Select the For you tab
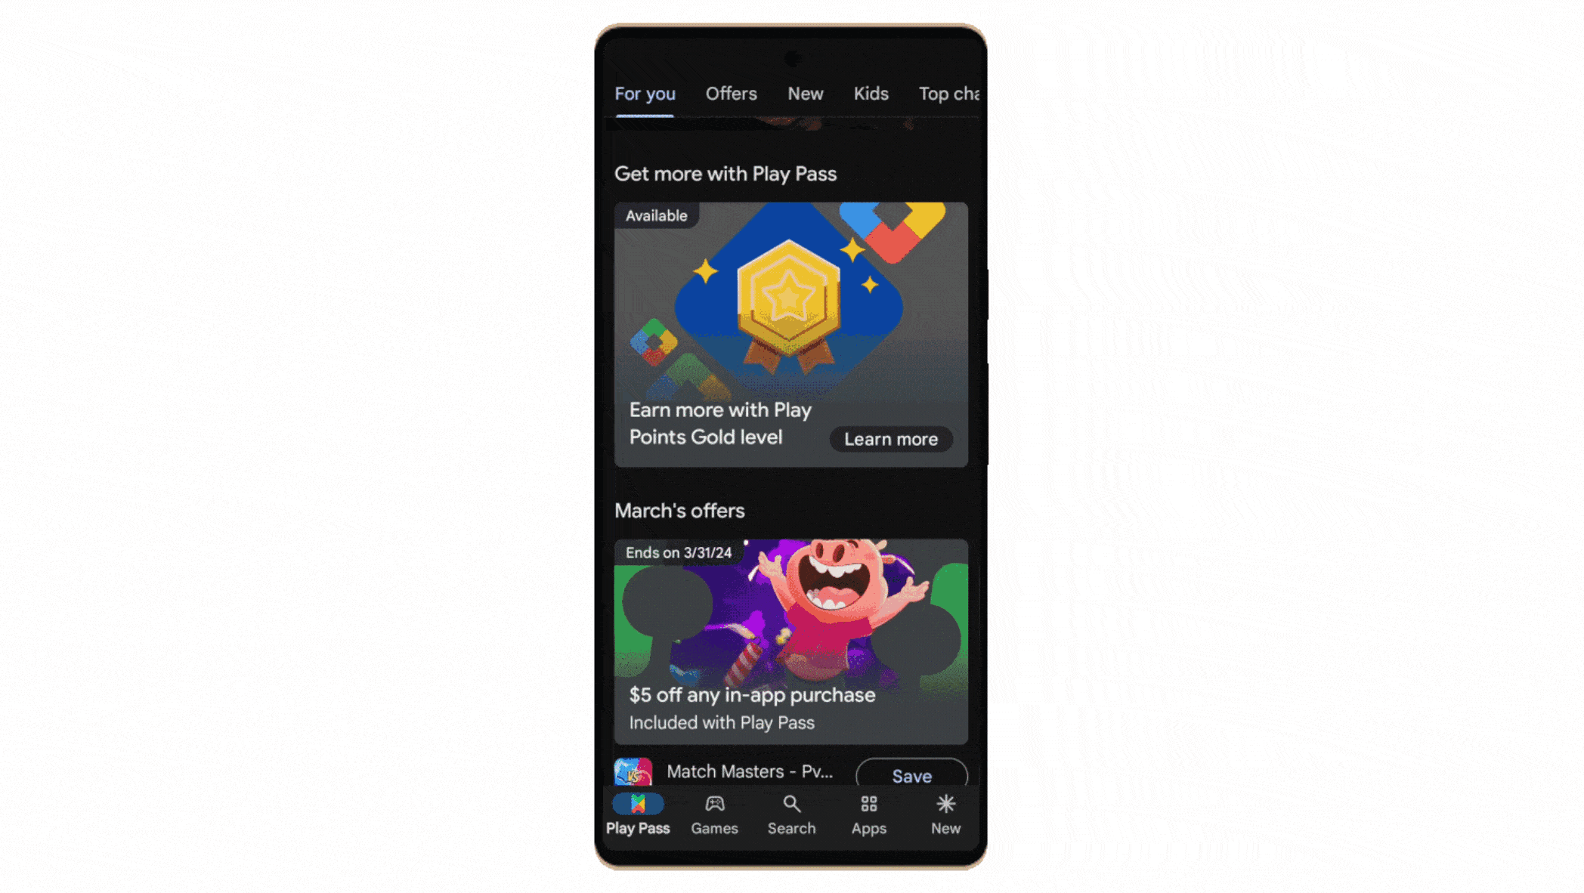 644,94
